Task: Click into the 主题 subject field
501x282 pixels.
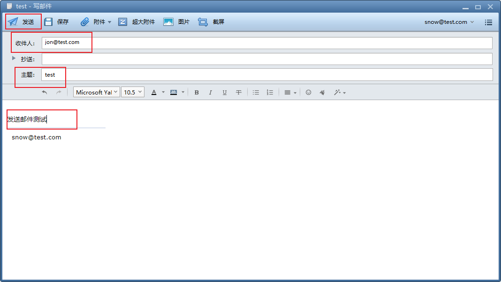Action: (x=267, y=74)
